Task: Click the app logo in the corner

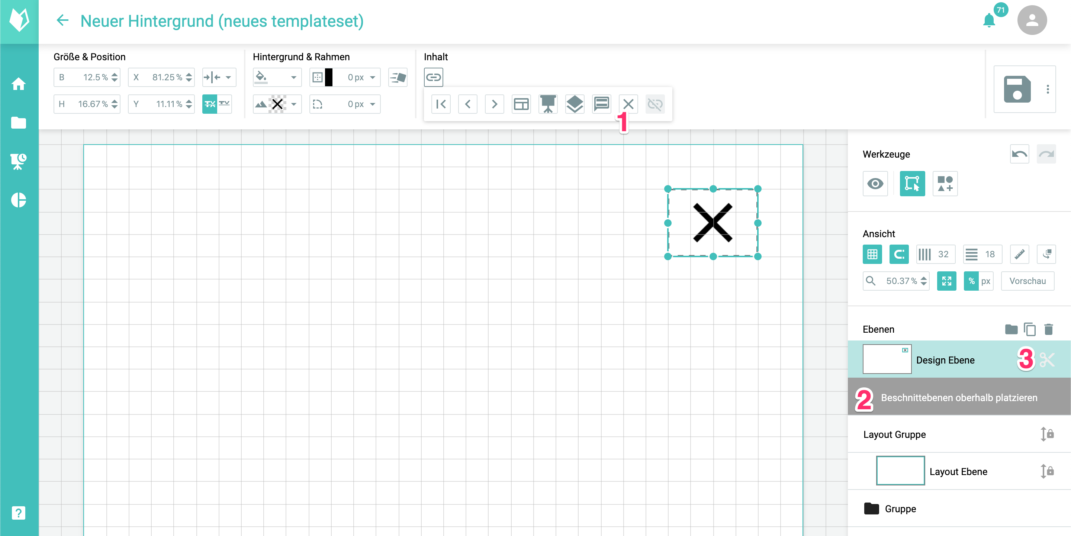Action: tap(19, 20)
